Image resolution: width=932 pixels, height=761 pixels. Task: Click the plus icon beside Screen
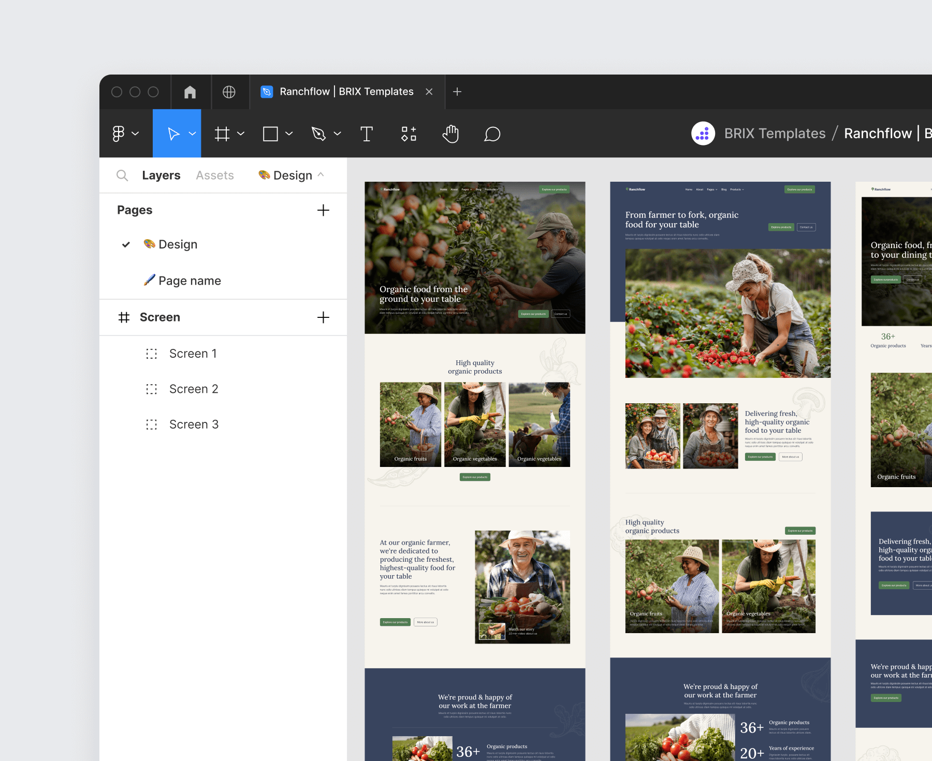point(323,317)
